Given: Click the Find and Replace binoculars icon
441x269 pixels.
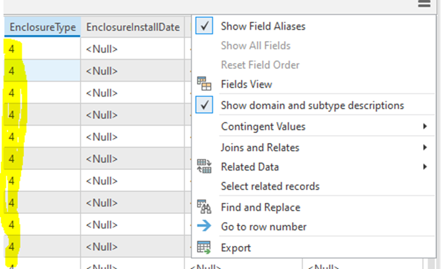Looking at the screenshot, I should (x=204, y=208).
